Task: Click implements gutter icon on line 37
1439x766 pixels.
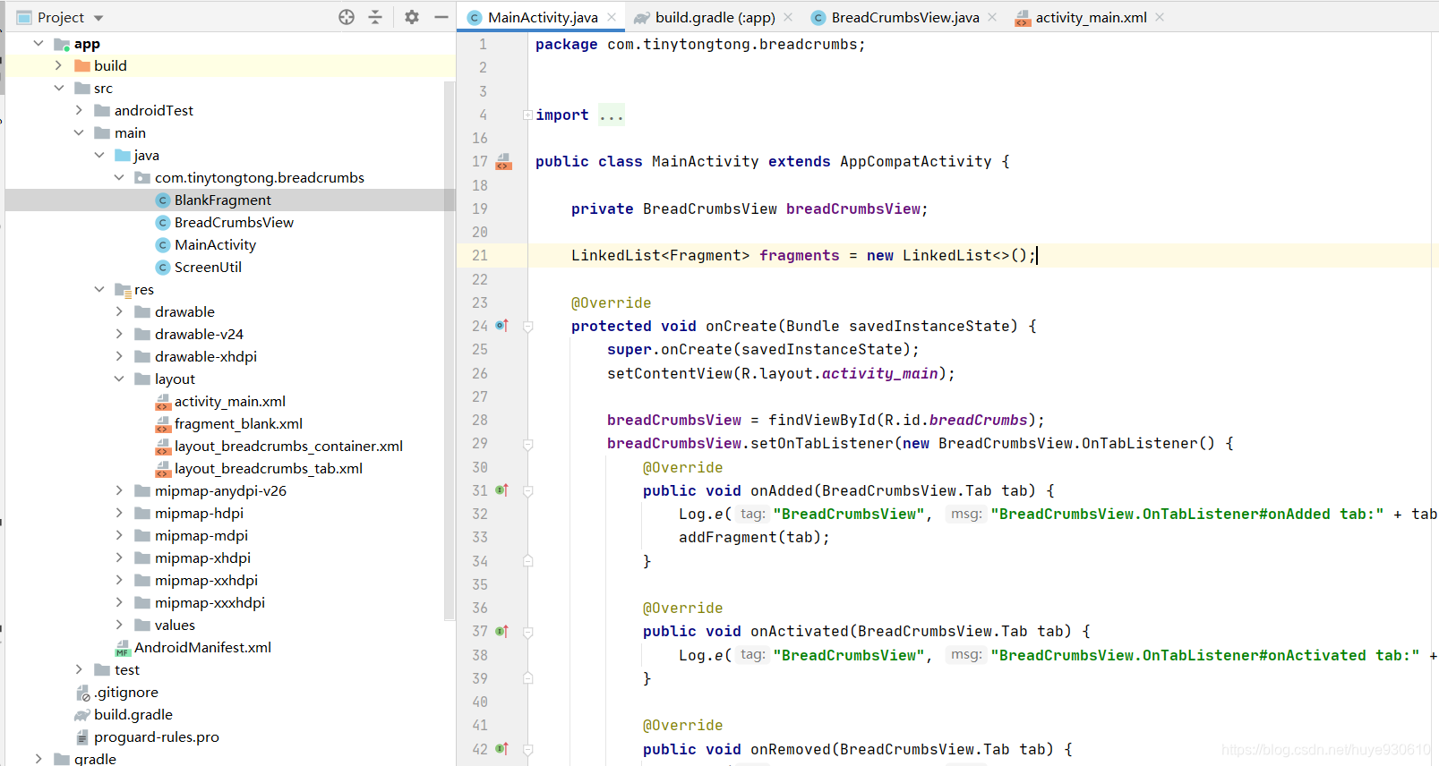Action: 502,631
